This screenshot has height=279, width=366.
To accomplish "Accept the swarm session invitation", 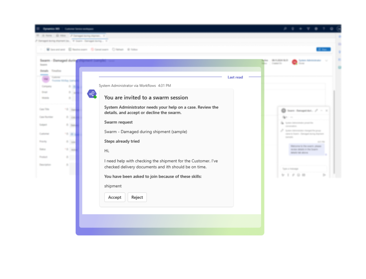I will (115, 197).
